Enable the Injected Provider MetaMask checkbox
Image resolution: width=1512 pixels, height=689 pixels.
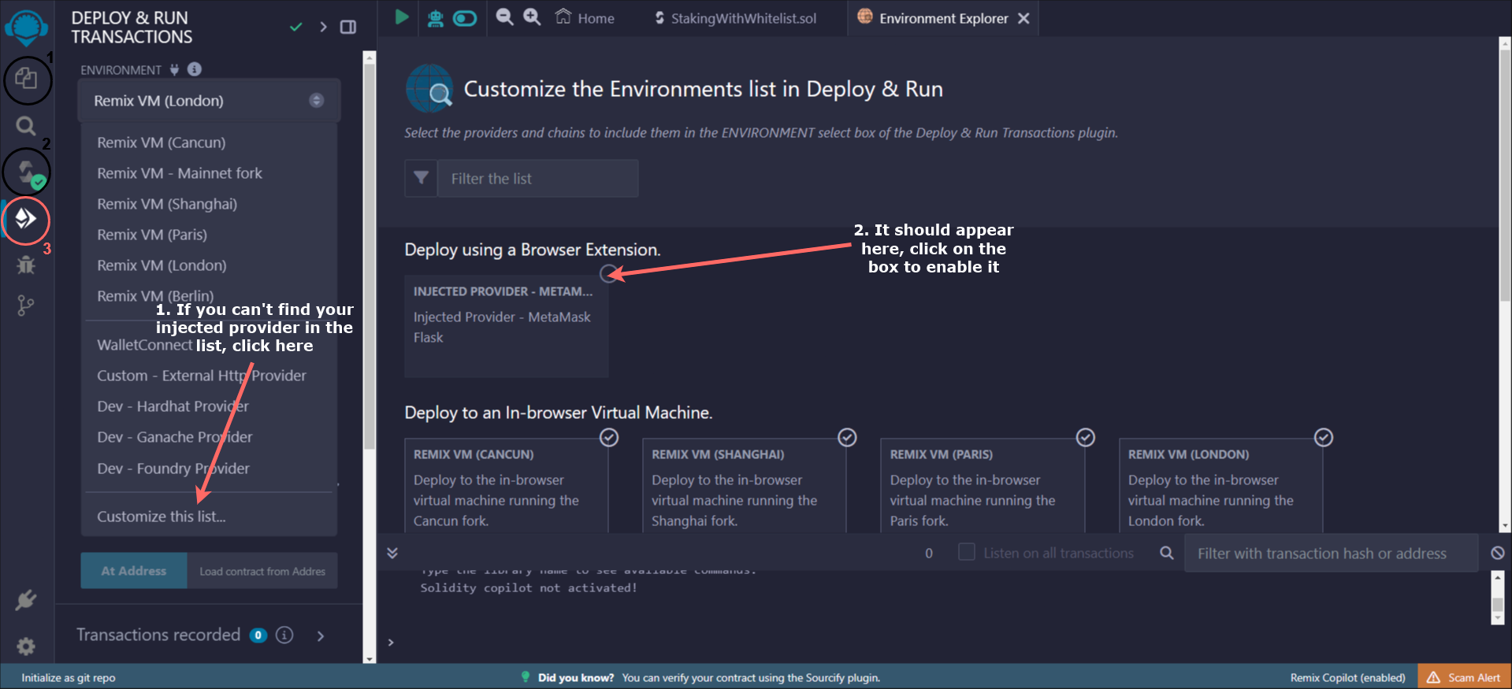(x=608, y=273)
